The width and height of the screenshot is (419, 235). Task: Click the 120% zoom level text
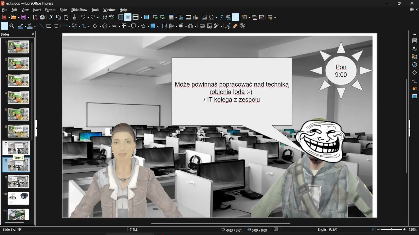pyautogui.click(x=412, y=230)
